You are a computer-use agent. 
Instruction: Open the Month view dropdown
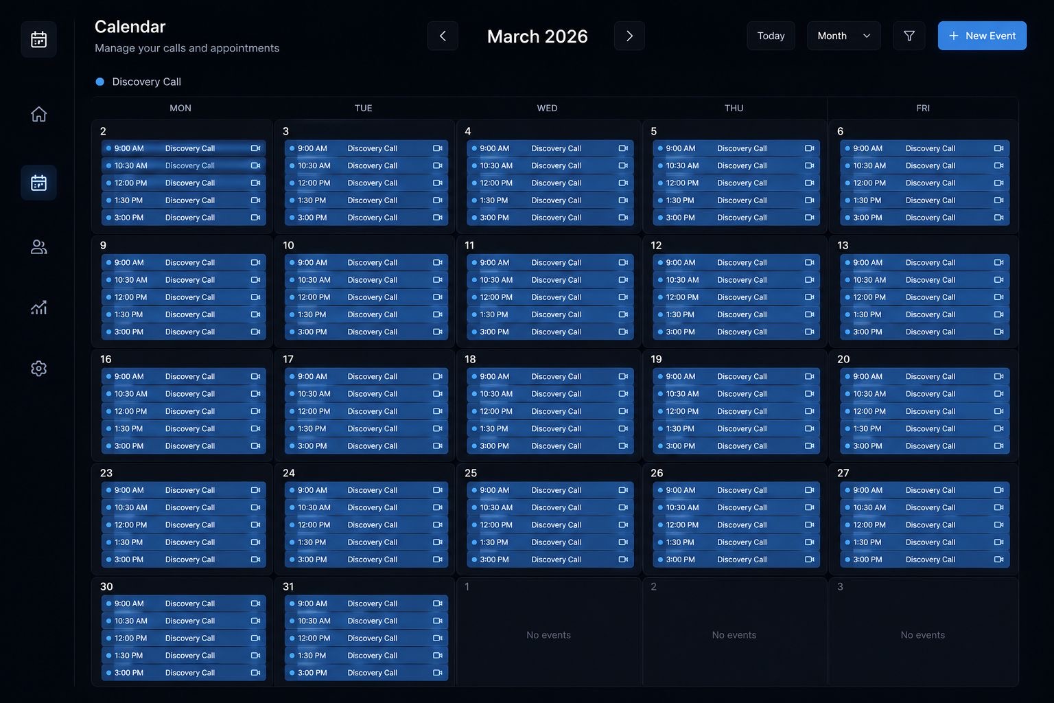pyautogui.click(x=843, y=36)
